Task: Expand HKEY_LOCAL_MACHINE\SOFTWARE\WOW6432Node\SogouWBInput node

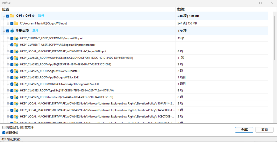Action: coord(8,51)
